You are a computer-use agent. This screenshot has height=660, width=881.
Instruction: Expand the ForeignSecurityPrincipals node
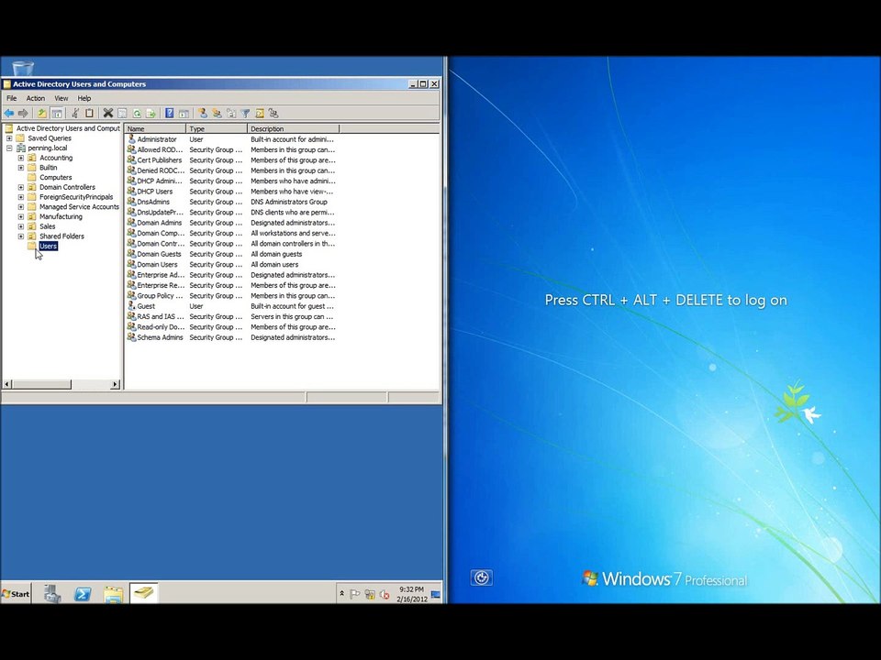[21, 197]
